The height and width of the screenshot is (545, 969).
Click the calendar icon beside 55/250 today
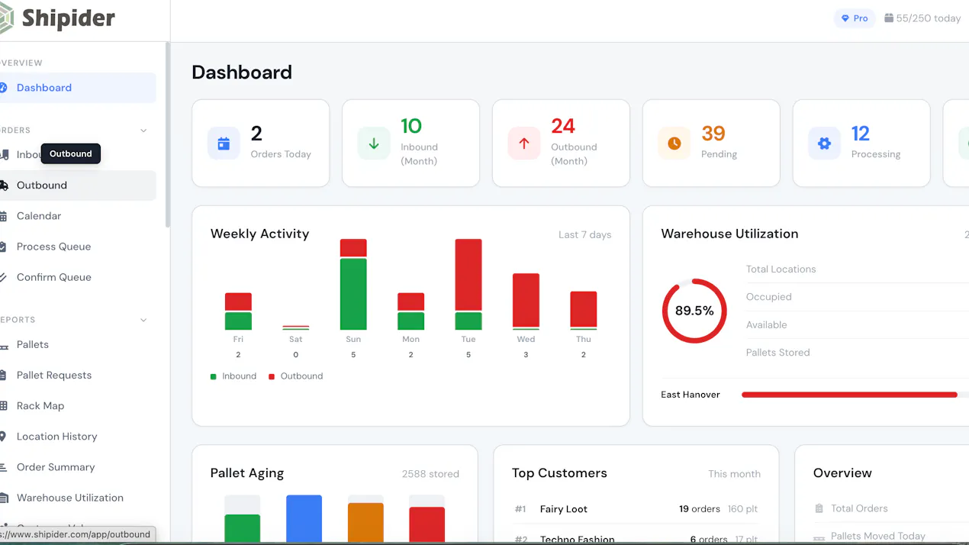889,18
